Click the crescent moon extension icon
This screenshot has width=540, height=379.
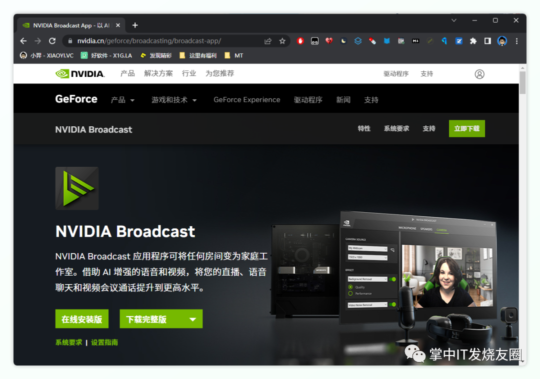343,41
